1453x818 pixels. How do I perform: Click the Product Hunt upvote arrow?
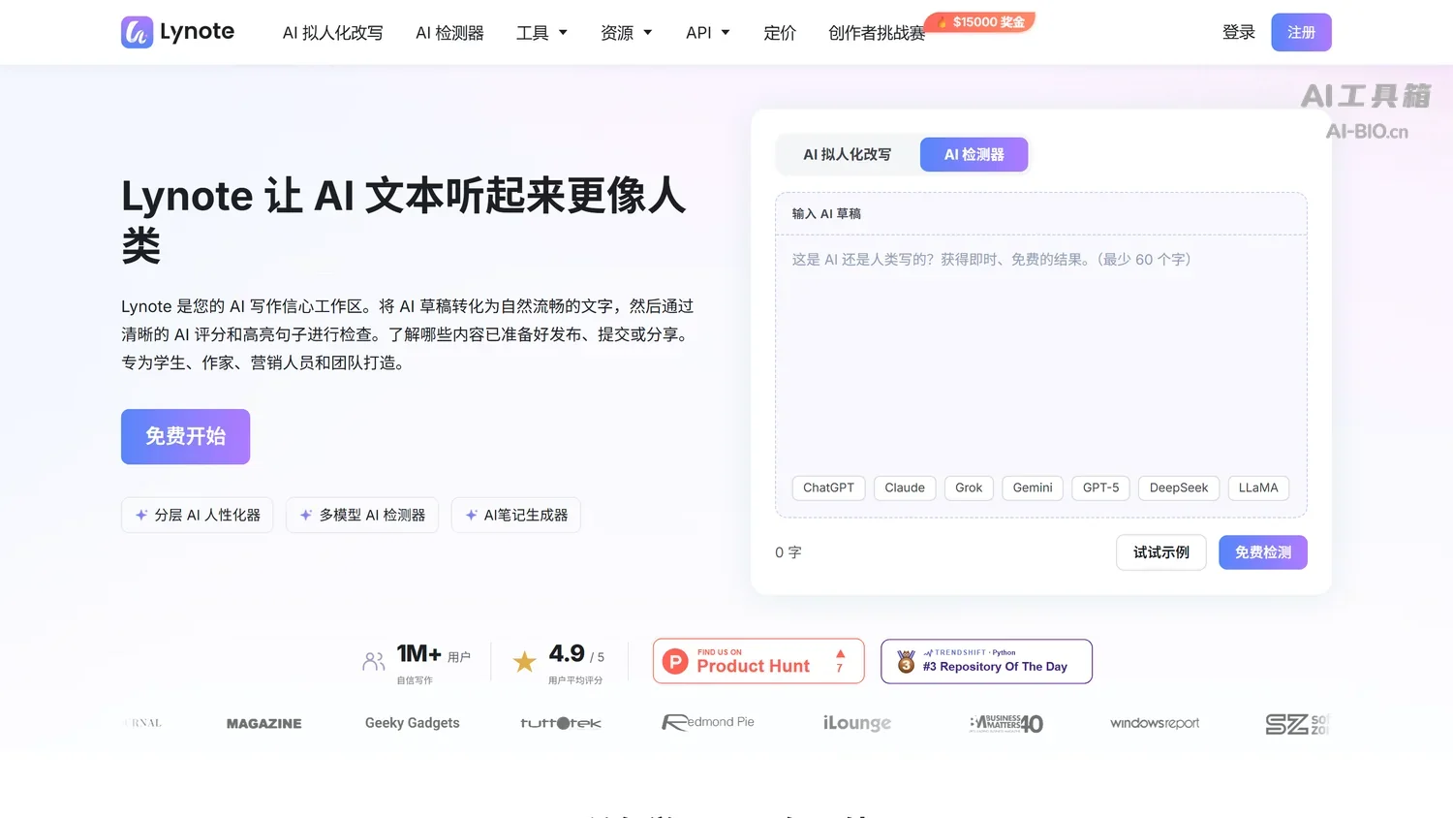840,654
